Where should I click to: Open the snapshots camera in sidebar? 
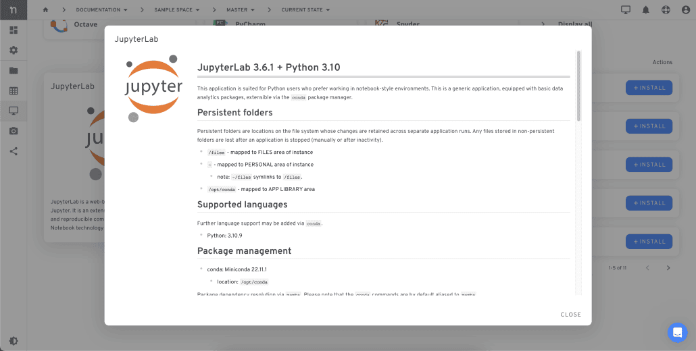(x=14, y=131)
